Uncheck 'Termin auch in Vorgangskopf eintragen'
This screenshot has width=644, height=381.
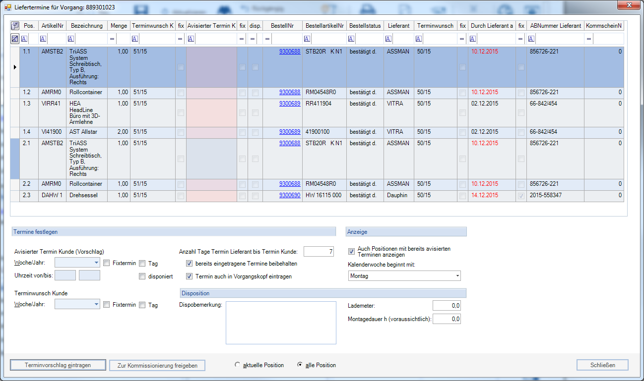pyautogui.click(x=189, y=276)
